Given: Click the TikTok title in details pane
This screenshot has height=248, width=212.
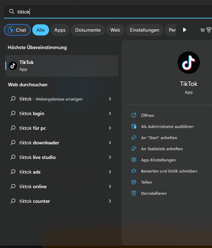Looking at the screenshot, I should (x=189, y=84).
